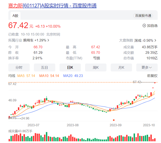Switch to the 分时 chart tab
This screenshot has height=143, width=161.
pyautogui.click(x=19, y=67)
